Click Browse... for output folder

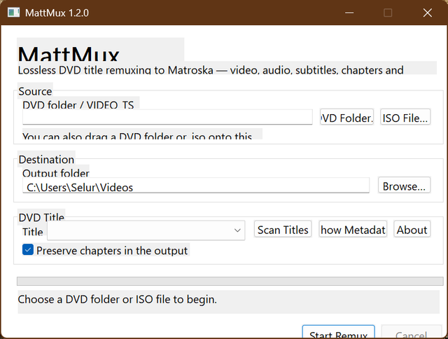[x=404, y=186]
